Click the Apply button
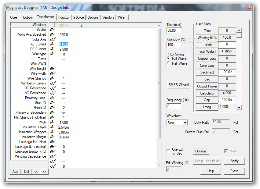This screenshot has width=260, height=189. point(234,161)
